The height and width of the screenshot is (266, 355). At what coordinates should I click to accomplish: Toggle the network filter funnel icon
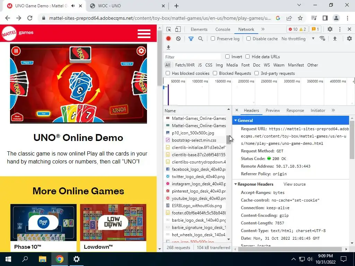tap(191, 39)
